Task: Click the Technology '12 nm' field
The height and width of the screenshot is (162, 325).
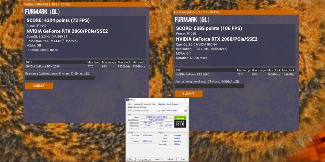Action: 147,126
